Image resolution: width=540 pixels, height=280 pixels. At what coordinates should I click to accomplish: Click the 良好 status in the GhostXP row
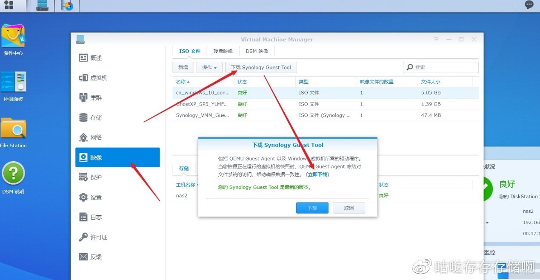[x=242, y=104]
